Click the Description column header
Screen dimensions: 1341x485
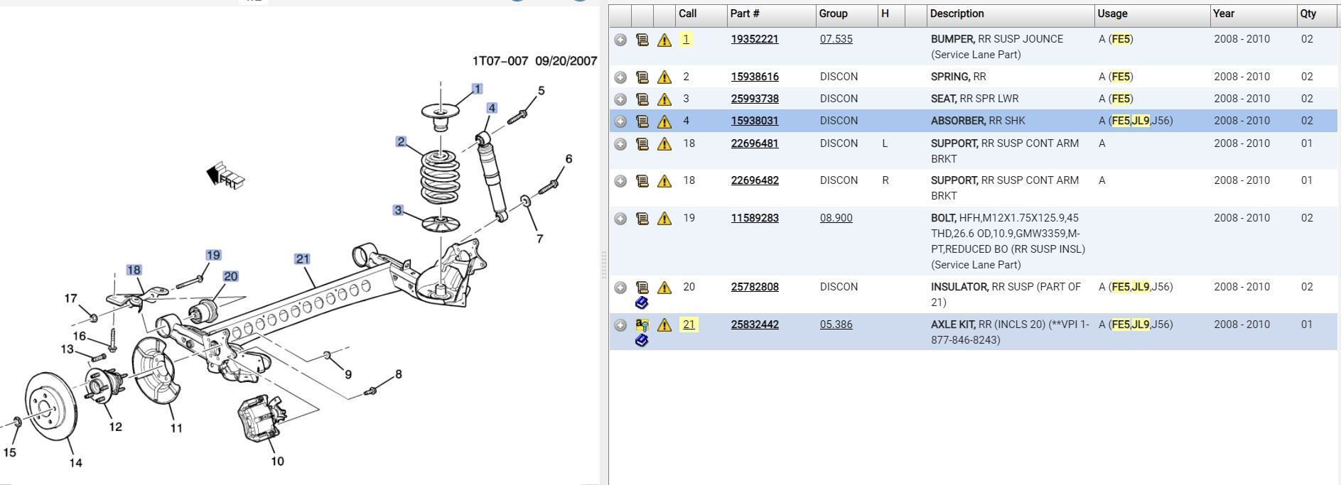tap(957, 13)
